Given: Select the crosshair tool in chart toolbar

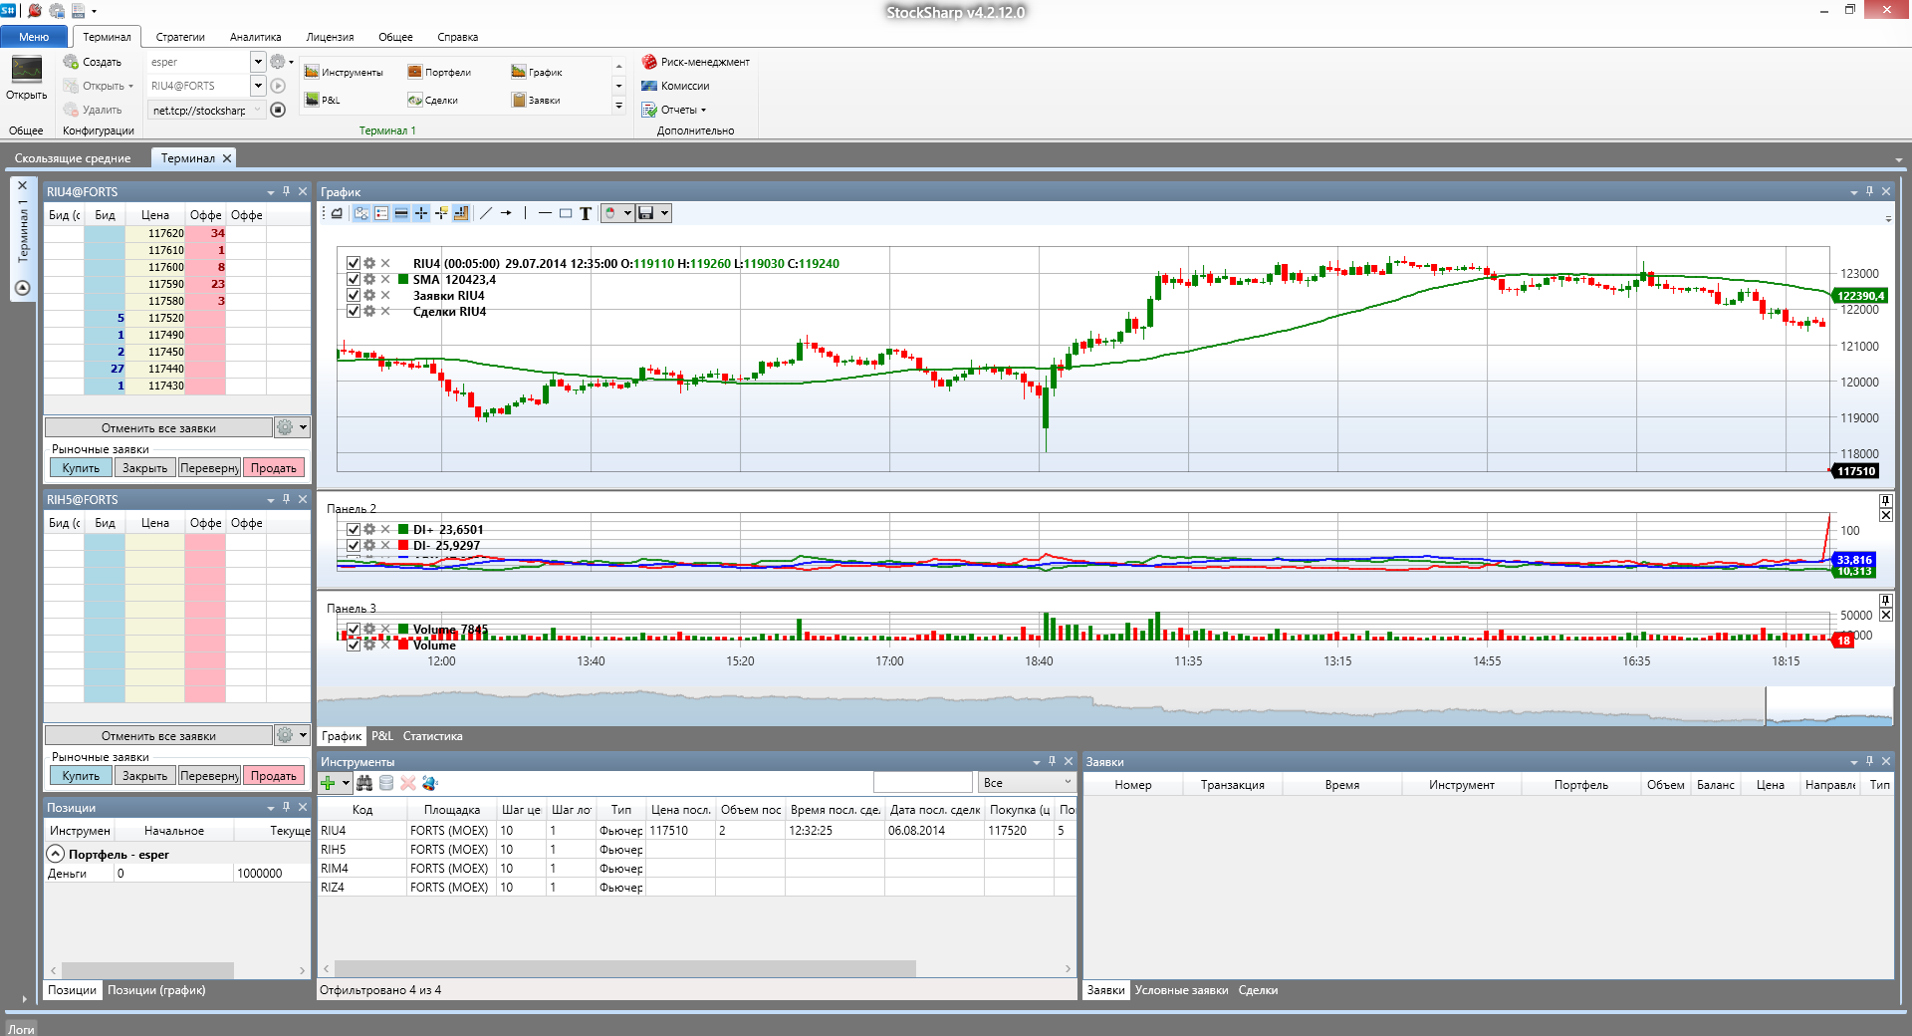Looking at the screenshot, I should click(421, 213).
